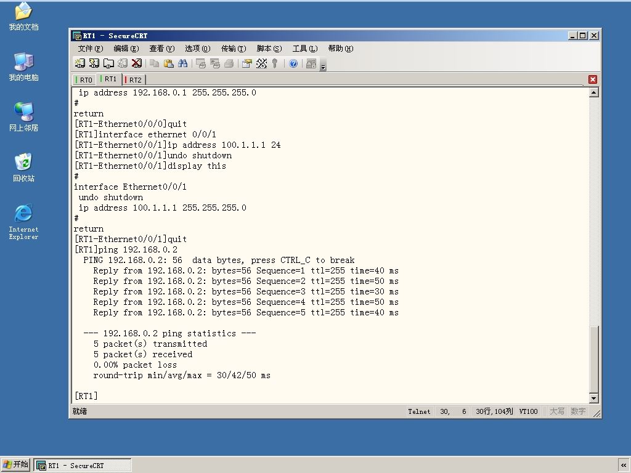Click the [RT1] command prompt line
Image resolution: width=631 pixels, height=473 pixels.
(86, 396)
